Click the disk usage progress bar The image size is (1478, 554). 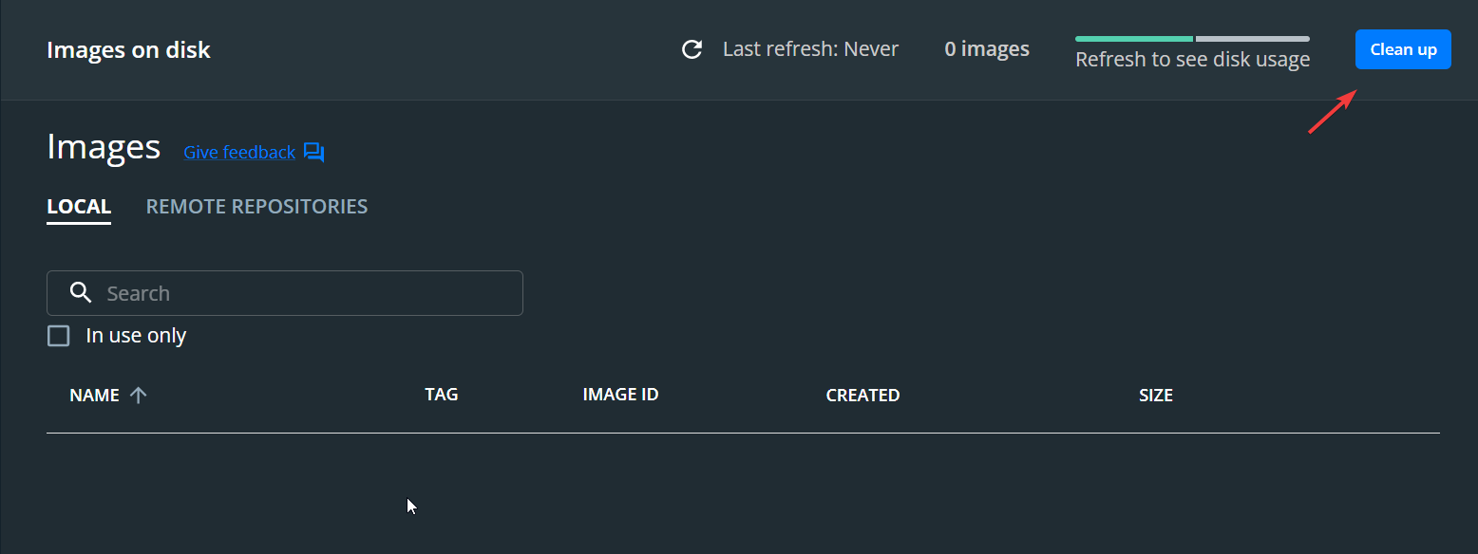pyautogui.click(x=1191, y=38)
